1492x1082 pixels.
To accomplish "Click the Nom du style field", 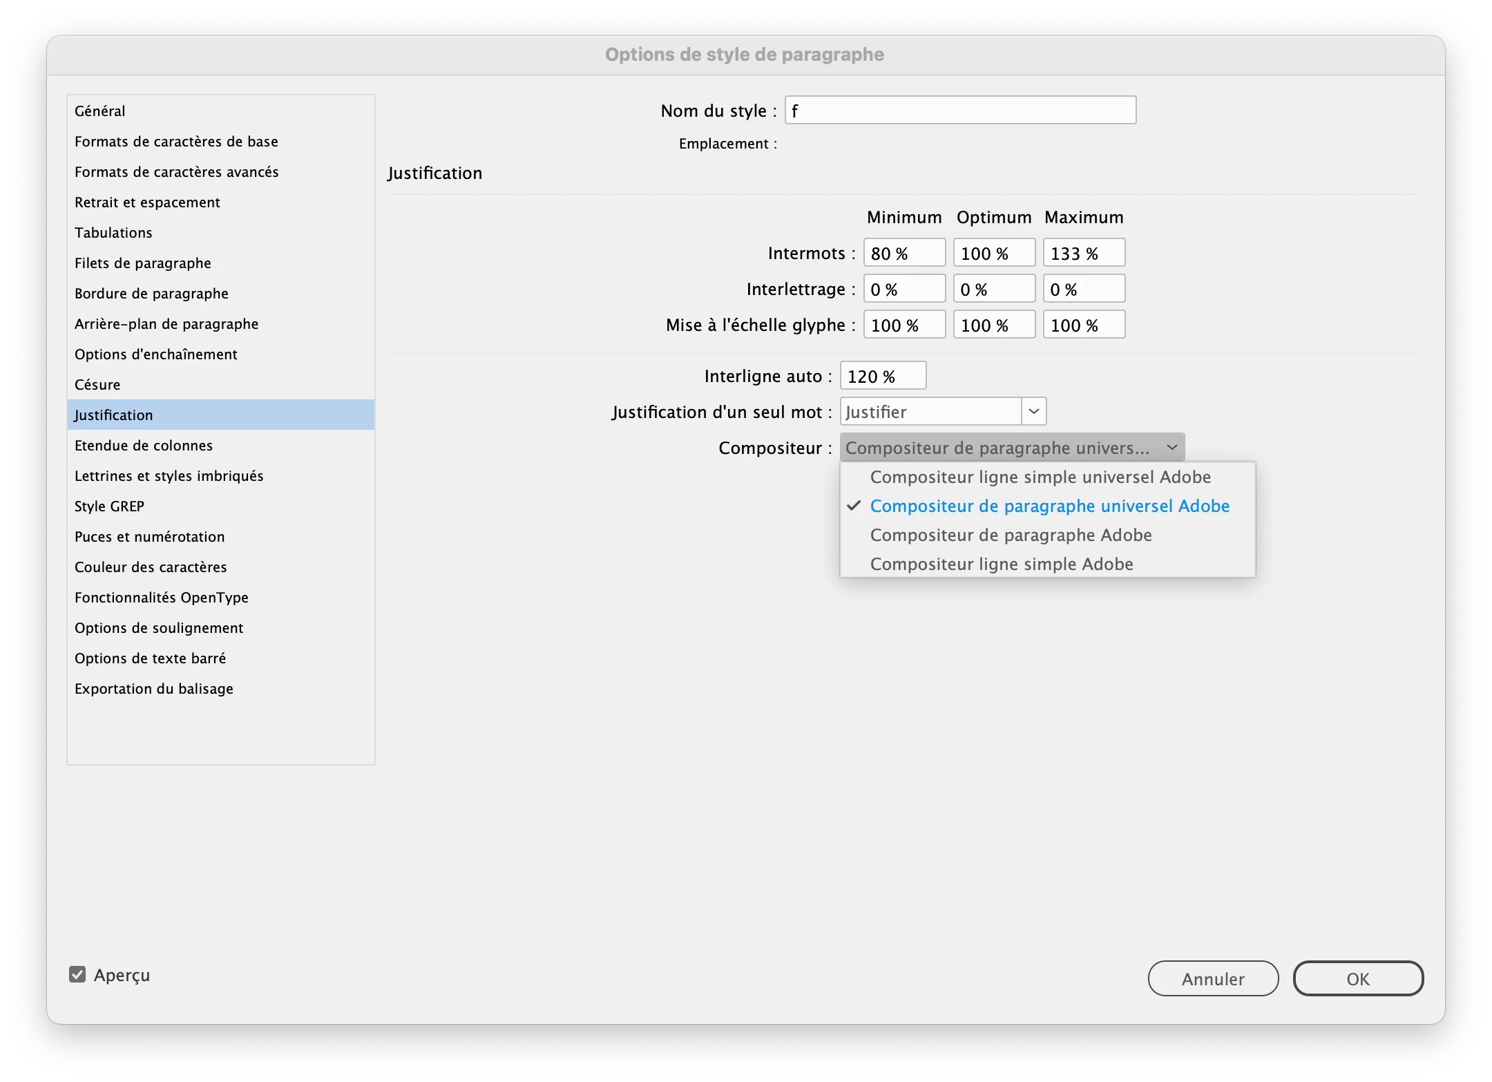I will coord(960,111).
